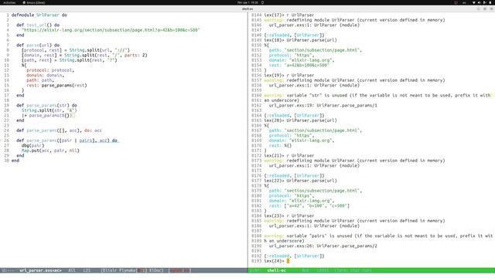Click 'domain: "elixir-lang.org",' on line 8181

tap(302, 201)
